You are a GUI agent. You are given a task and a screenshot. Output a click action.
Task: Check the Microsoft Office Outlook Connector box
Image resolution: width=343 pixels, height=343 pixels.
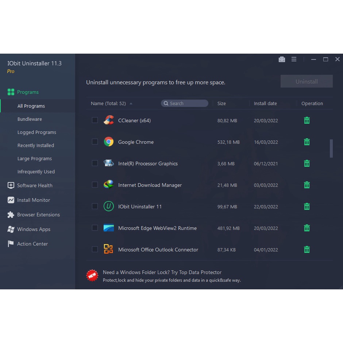tap(95, 249)
